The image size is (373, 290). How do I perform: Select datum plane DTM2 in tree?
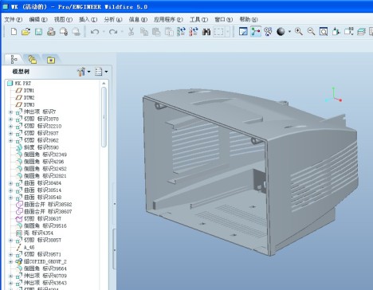coord(26,97)
